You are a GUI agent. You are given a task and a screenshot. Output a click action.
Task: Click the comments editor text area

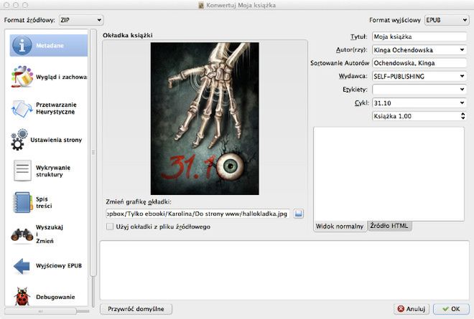[389, 173]
